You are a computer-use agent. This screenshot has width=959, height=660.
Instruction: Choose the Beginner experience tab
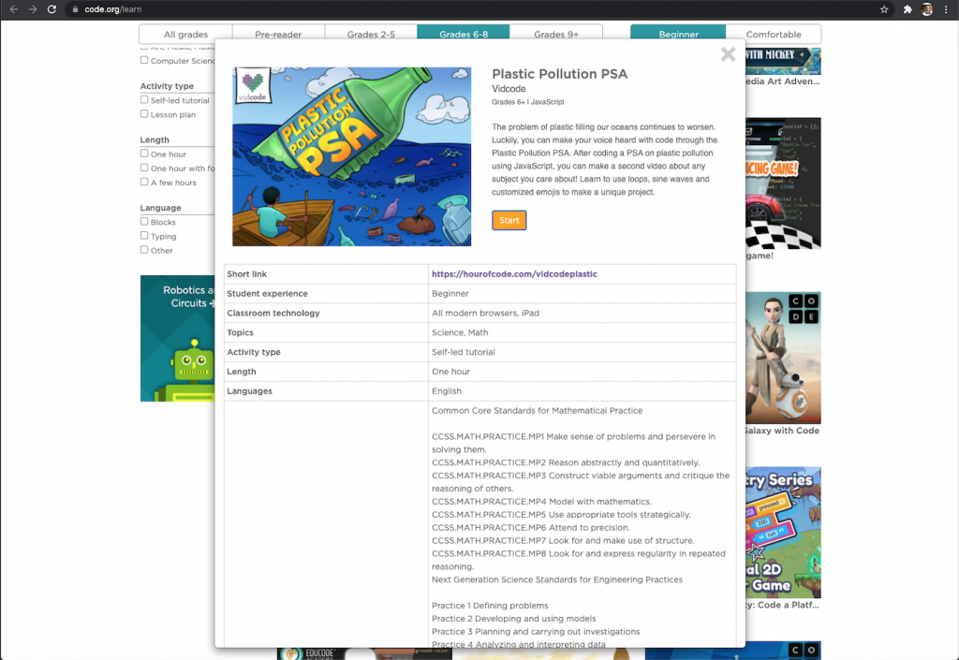tap(678, 35)
